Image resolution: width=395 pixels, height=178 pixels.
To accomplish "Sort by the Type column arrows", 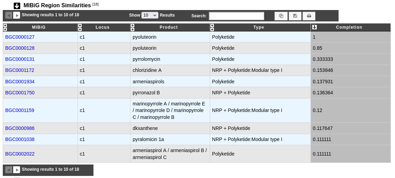I will [x=212, y=27].
